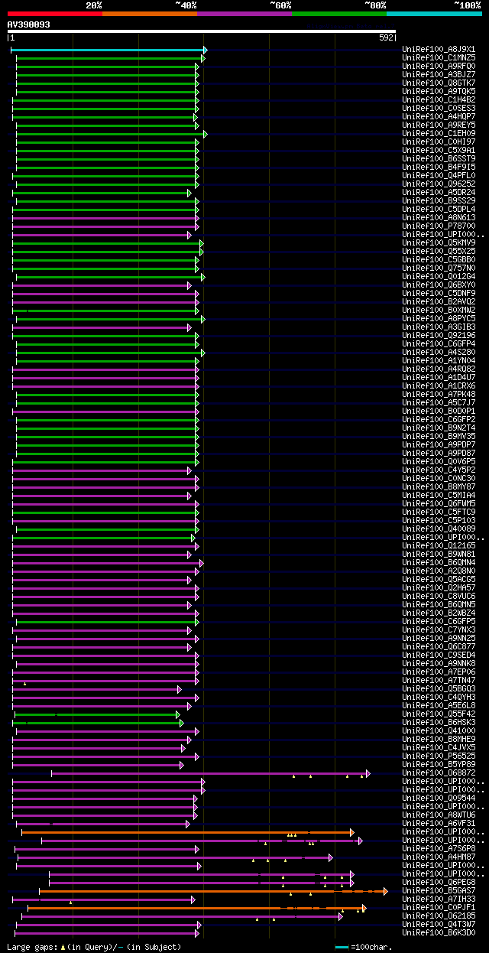The height and width of the screenshot is (953, 489).
Task: Click the white query sequence ruler bar
Action: [x=202, y=31]
